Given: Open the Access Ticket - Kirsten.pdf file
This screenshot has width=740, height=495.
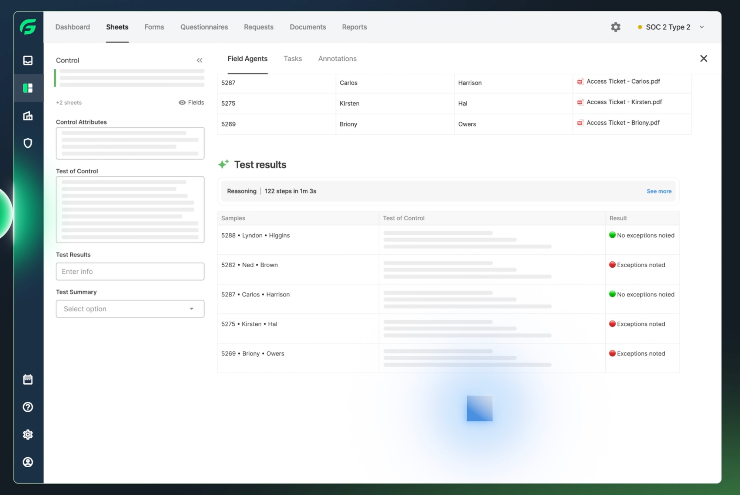Looking at the screenshot, I should (x=624, y=102).
